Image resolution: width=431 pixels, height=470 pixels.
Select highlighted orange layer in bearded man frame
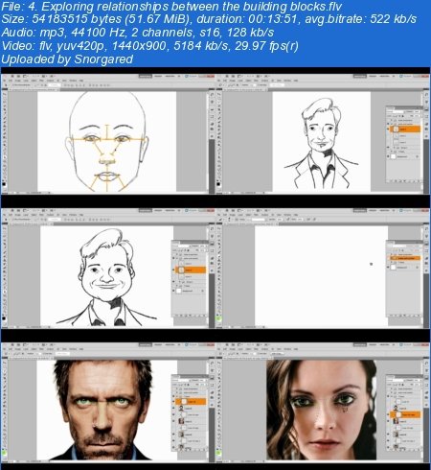tap(191, 401)
